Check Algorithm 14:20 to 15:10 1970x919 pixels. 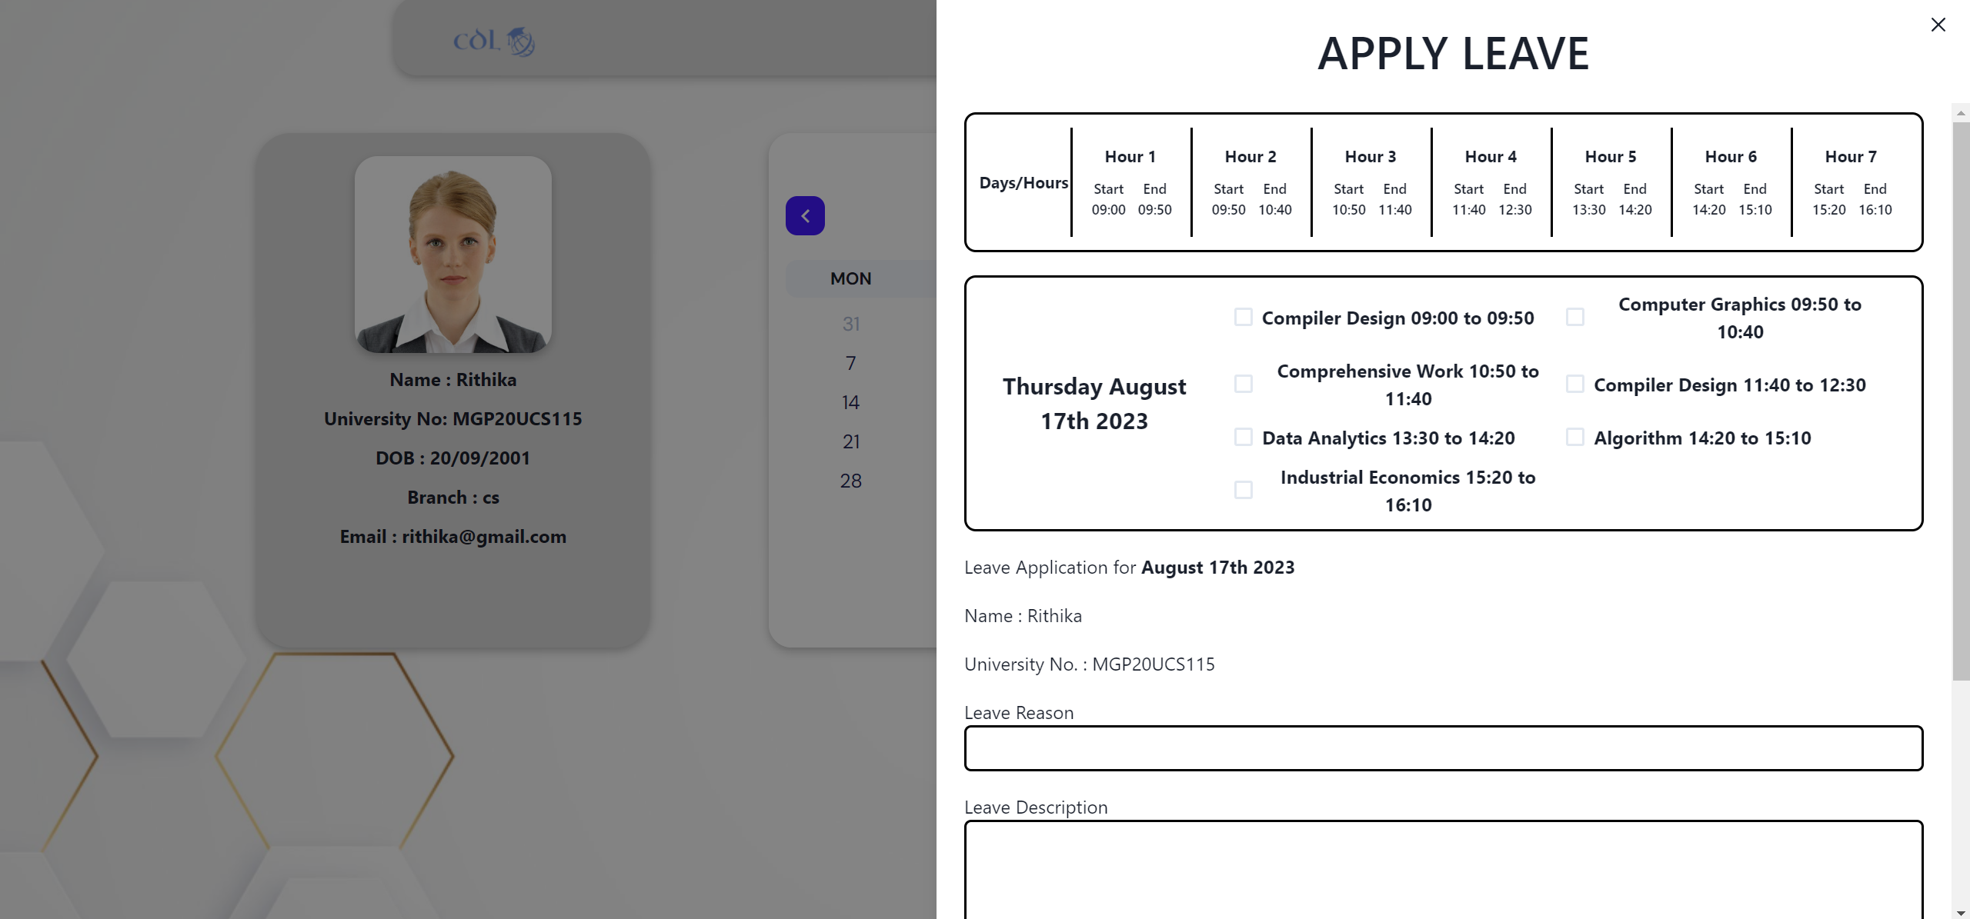[x=1575, y=437]
